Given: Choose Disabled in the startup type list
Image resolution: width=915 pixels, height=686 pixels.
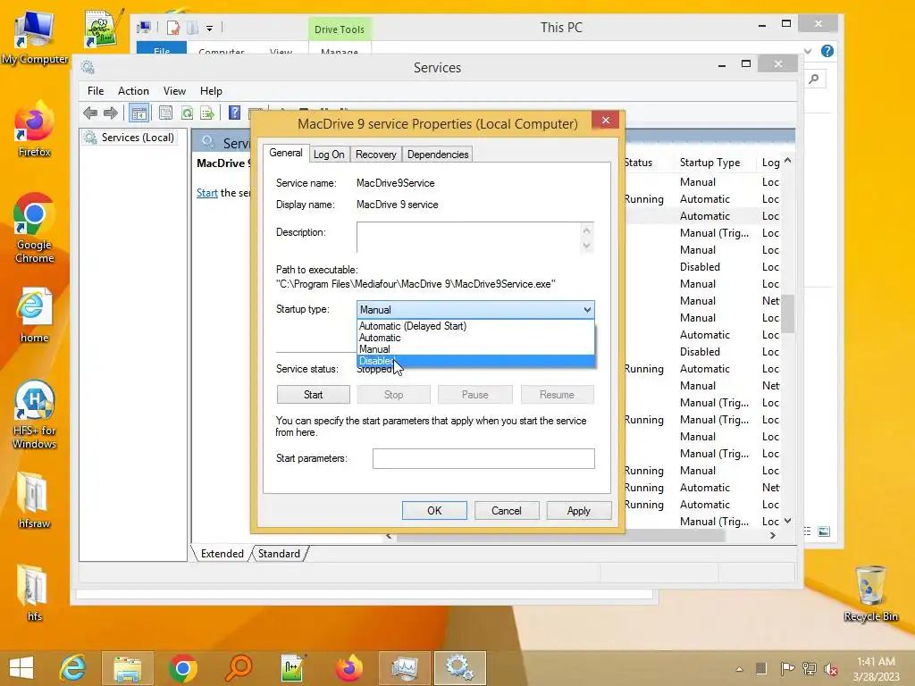Looking at the screenshot, I should [x=475, y=361].
